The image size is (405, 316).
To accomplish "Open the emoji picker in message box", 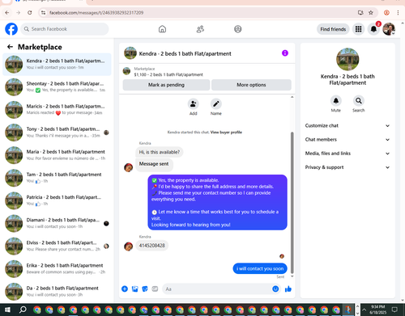I will click(x=275, y=289).
